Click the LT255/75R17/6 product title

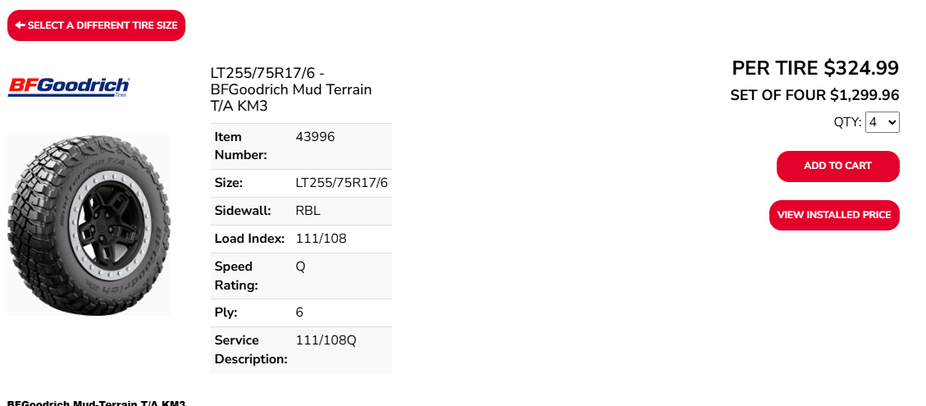(x=291, y=89)
